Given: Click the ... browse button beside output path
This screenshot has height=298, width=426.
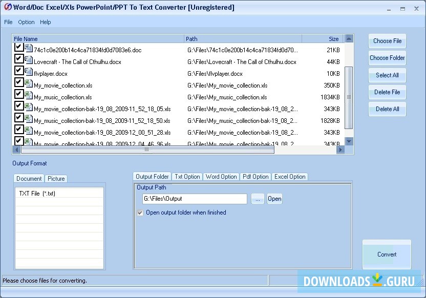Looking at the screenshot, I should [x=258, y=199].
